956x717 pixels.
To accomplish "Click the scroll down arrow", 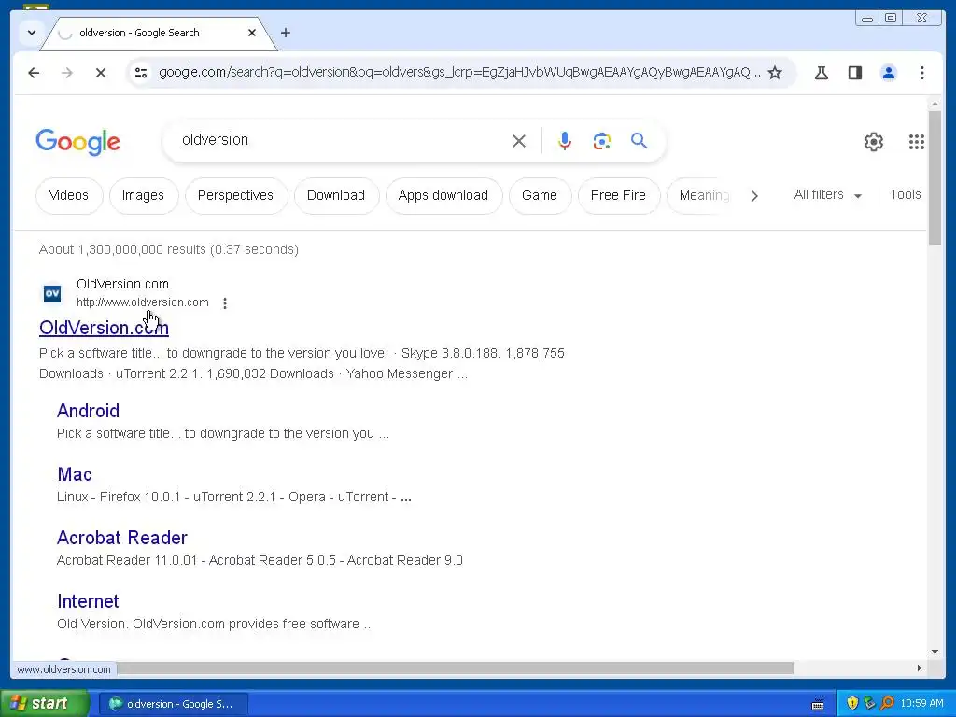I will pos(935,652).
